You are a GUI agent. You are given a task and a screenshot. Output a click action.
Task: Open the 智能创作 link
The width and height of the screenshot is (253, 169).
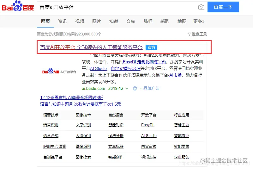(x=116, y=157)
